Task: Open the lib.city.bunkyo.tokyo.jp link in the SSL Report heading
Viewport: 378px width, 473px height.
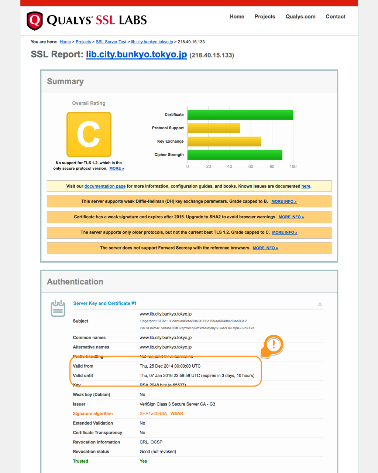Action: pyautogui.click(x=137, y=54)
